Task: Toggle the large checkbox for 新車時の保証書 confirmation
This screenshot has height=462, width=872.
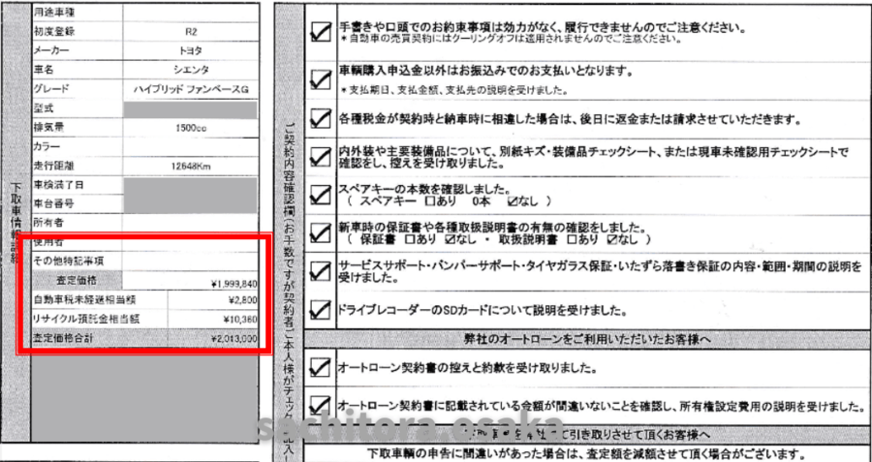Action: coord(318,232)
